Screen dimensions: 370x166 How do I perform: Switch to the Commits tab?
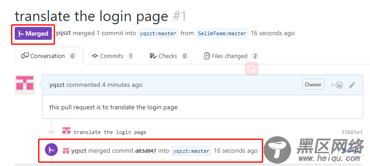(x=113, y=56)
